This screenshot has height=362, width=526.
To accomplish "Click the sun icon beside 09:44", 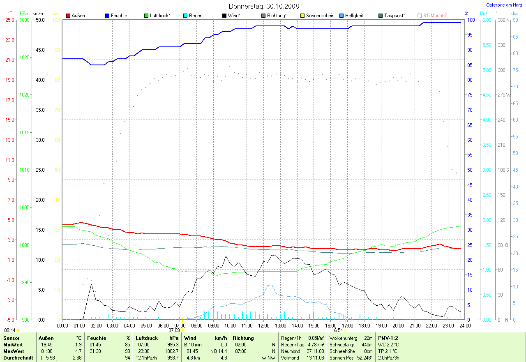I will tap(18, 330).
